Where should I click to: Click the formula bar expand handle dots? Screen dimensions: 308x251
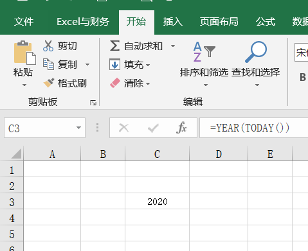pos(97,128)
